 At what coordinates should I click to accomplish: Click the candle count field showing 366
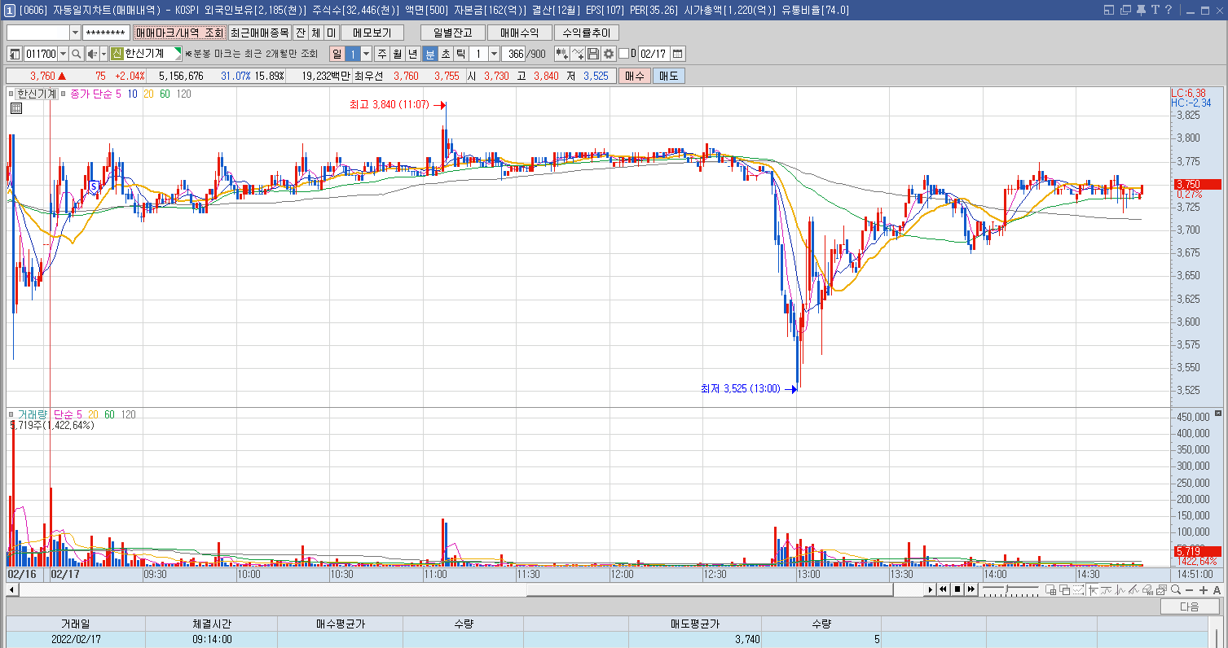514,54
